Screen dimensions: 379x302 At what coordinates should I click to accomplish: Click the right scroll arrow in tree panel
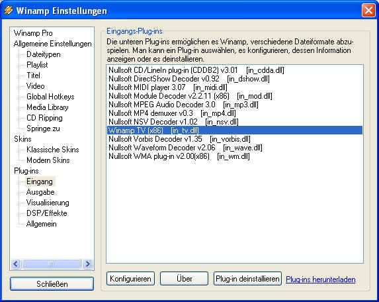click(87, 264)
